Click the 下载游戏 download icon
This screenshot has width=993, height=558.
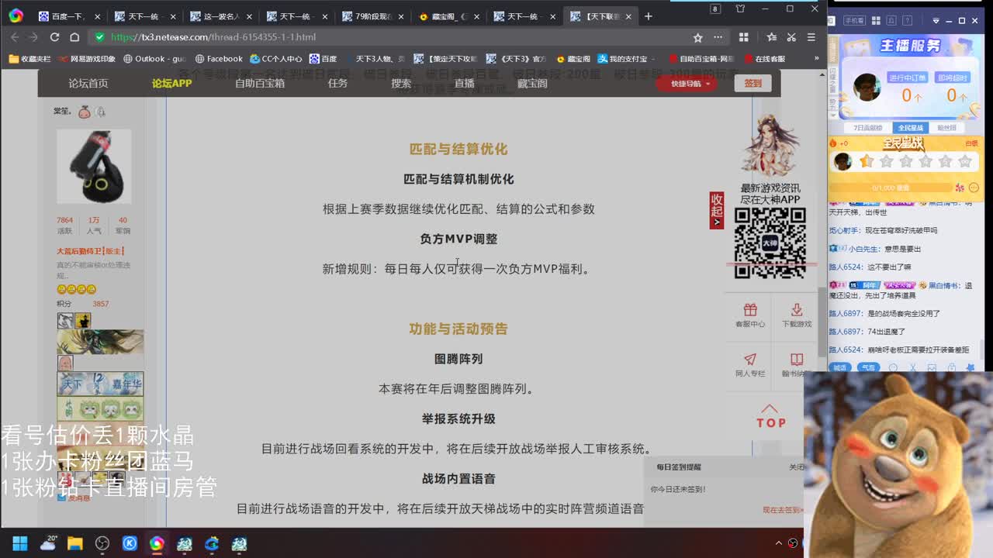[797, 309]
